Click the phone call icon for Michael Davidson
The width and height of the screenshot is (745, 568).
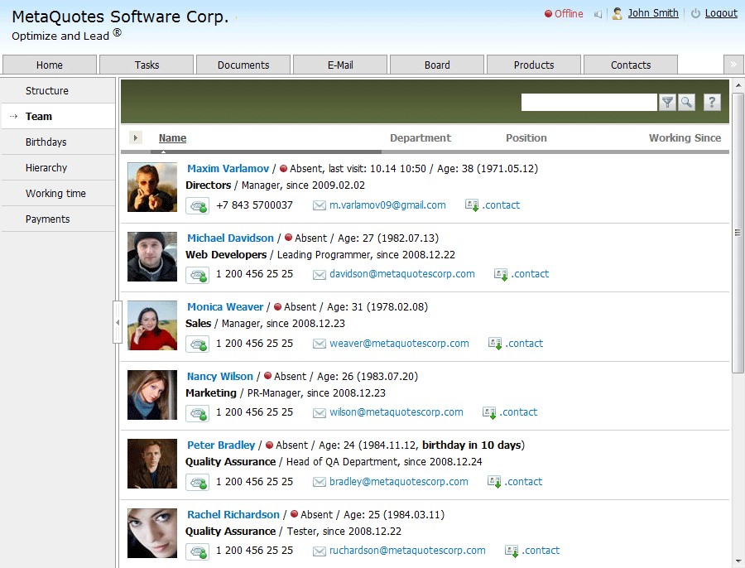pos(197,275)
